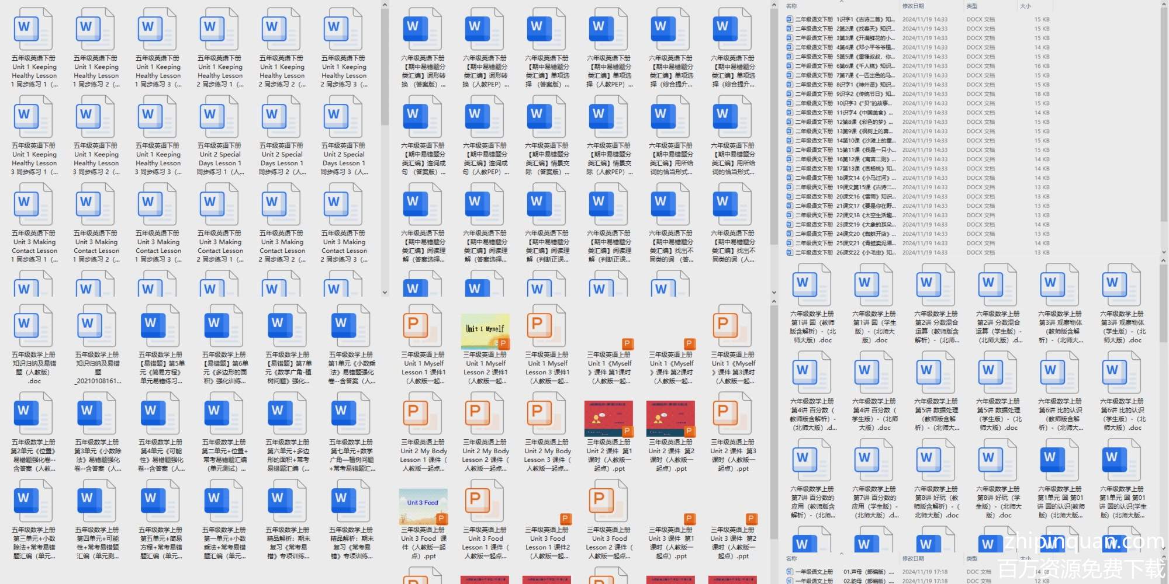Image resolution: width=1169 pixels, height=584 pixels.
Task: Open Unit 1 Keeping Healthy Lesson 1 同步练习 1 file icon
Action: [34, 29]
